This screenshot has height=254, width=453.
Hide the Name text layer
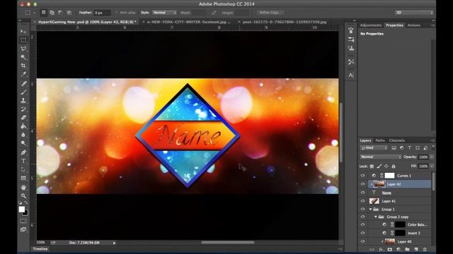[363, 193]
